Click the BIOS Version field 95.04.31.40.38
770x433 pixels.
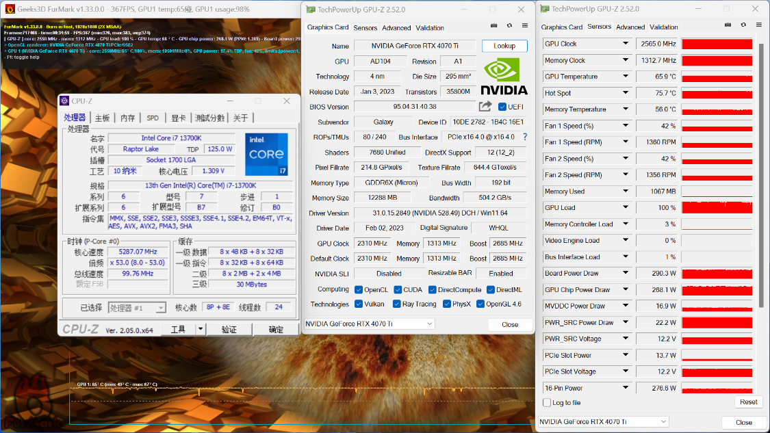[x=415, y=107]
